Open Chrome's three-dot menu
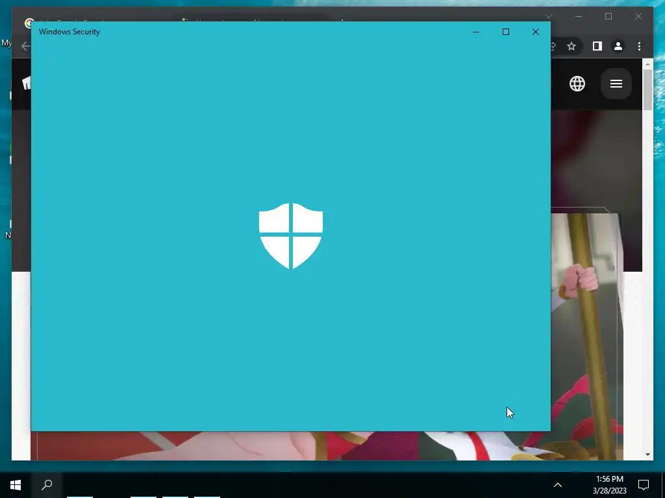This screenshot has width=665, height=498. pos(639,46)
